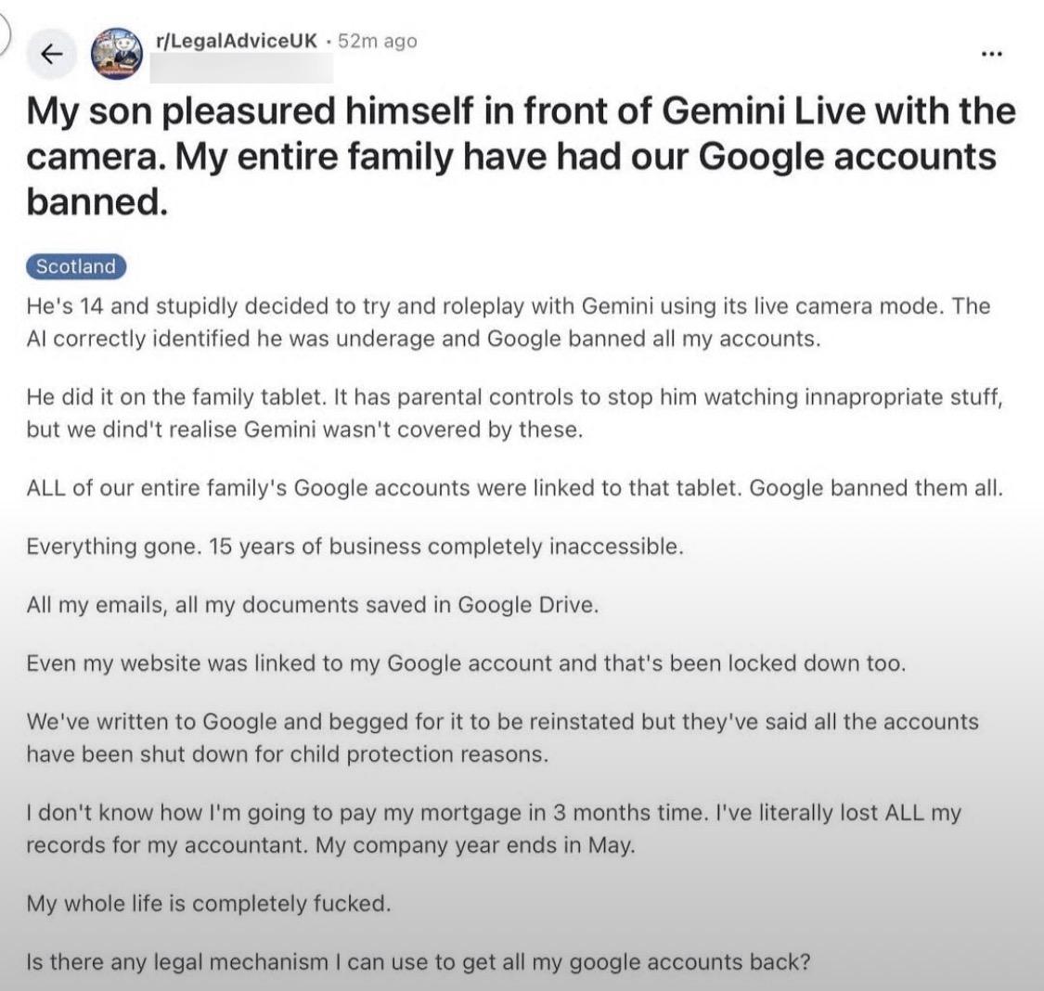Filter by the Scotland flair tag
This screenshot has height=991, width=1044.
click(76, 266)
